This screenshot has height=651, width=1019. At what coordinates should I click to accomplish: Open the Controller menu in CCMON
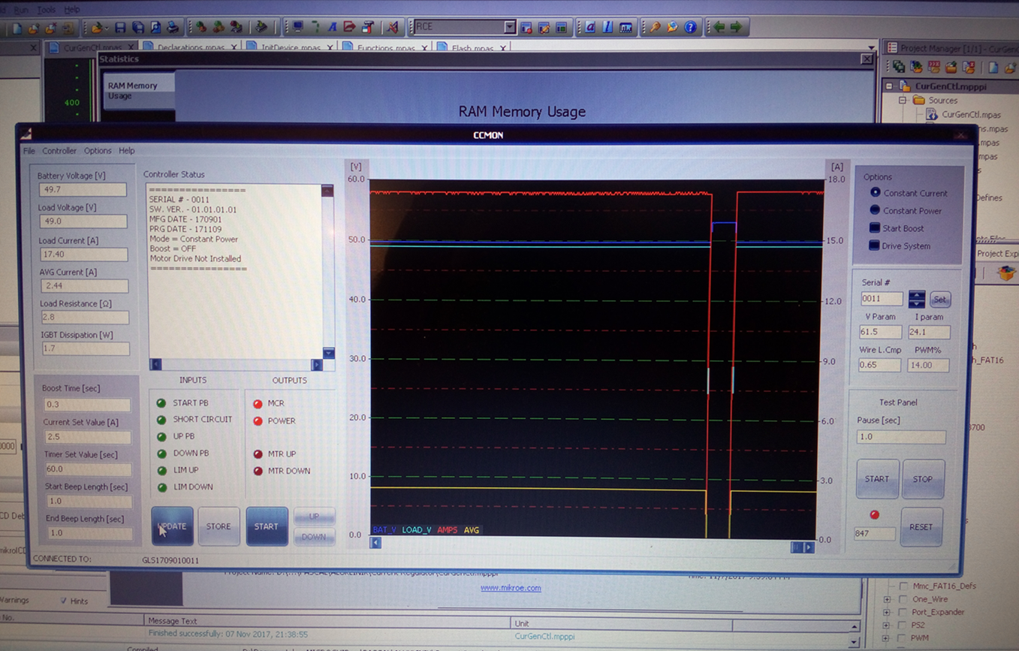pos(59,151)
